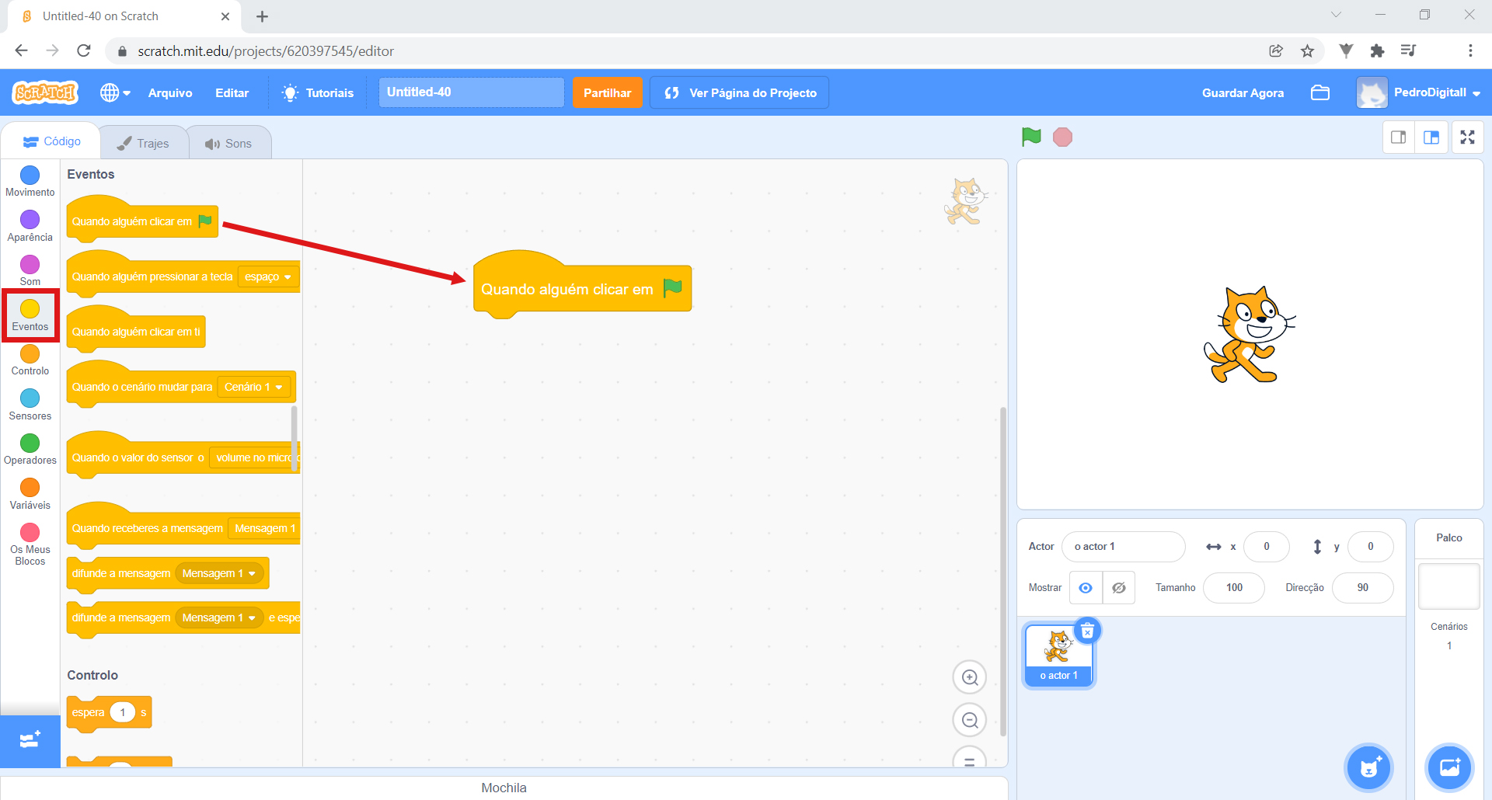The image size is (1492, 800).
Task: Open Mensagem 1 dropdown in receive block
Action: pyautogui.click(x=264, y=528)
